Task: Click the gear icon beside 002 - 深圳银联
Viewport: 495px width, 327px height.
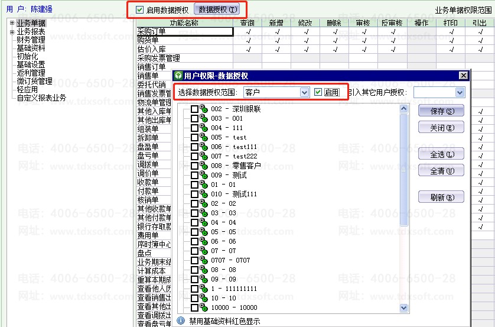Action: [204, 109]
